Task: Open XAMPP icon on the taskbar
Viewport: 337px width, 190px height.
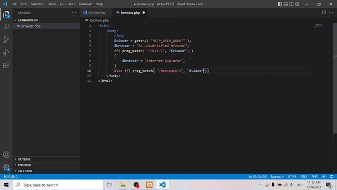Action: point(150,185)
